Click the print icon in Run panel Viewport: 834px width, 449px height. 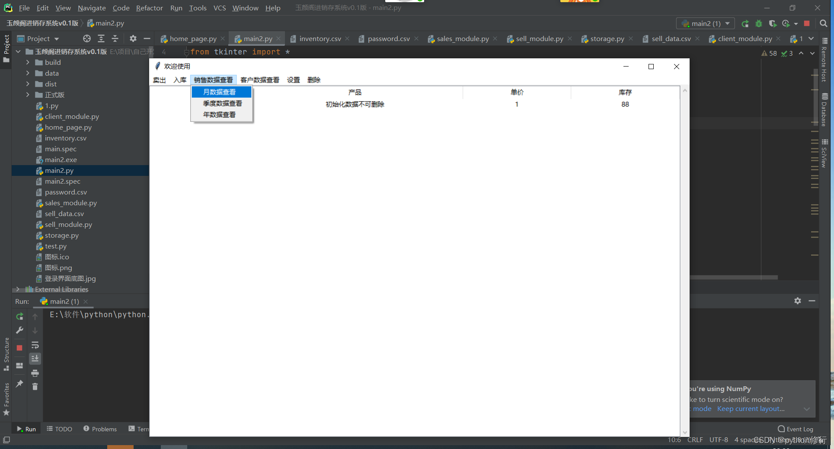click(x=35, y=373)
